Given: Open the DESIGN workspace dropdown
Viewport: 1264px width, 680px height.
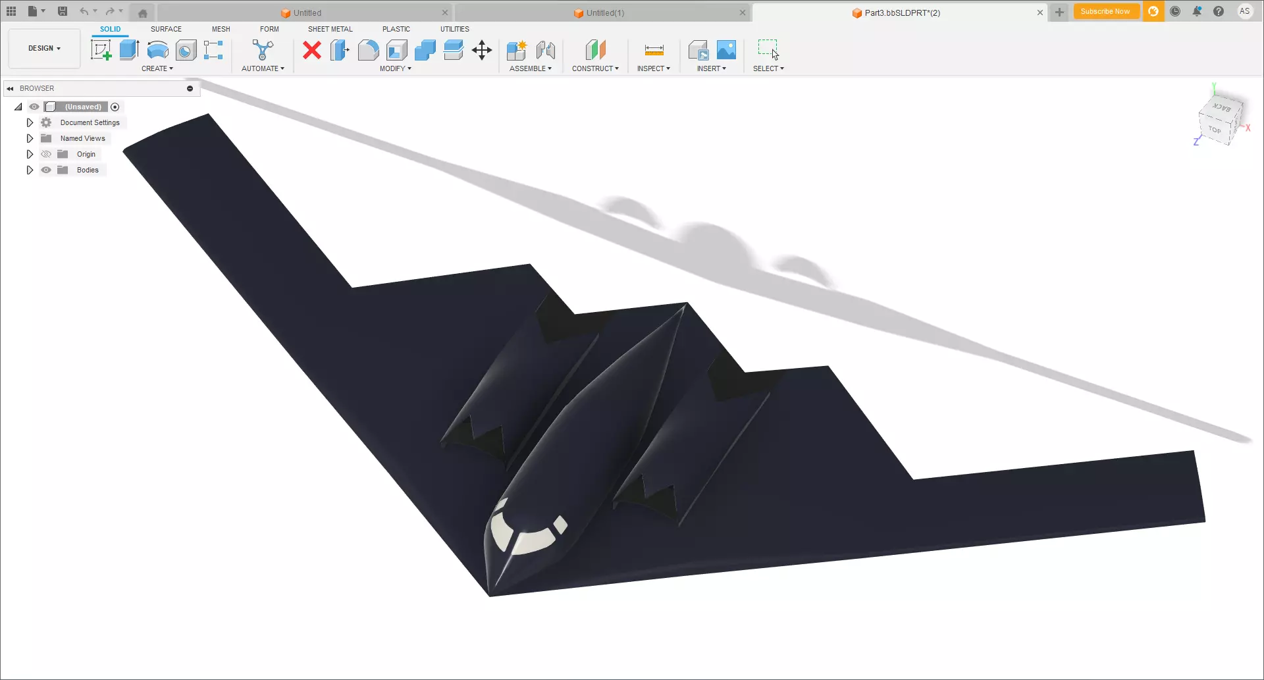Looking at the screenshot, I should (44, 48).
